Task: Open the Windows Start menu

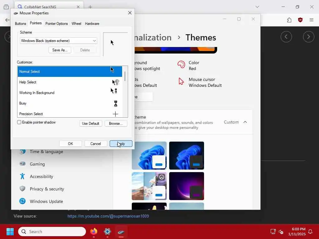Action: point(10,232)
